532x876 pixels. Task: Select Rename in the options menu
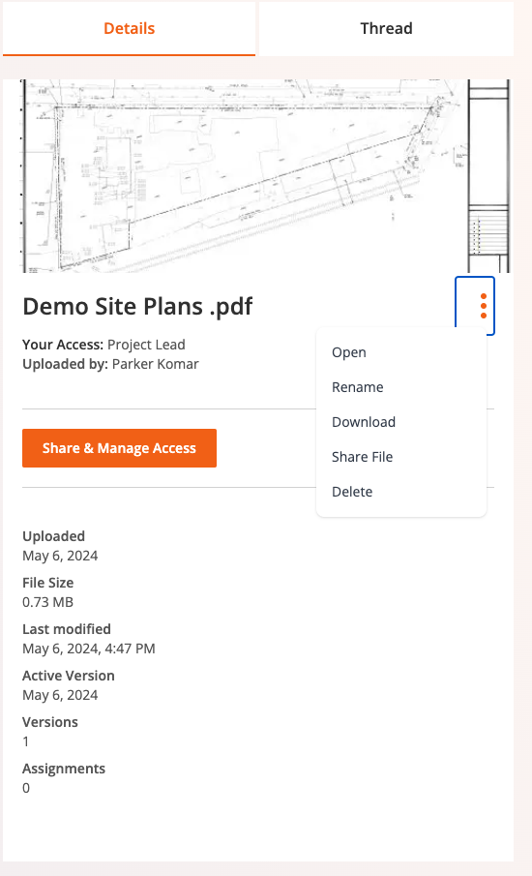(x=357, y=387)
